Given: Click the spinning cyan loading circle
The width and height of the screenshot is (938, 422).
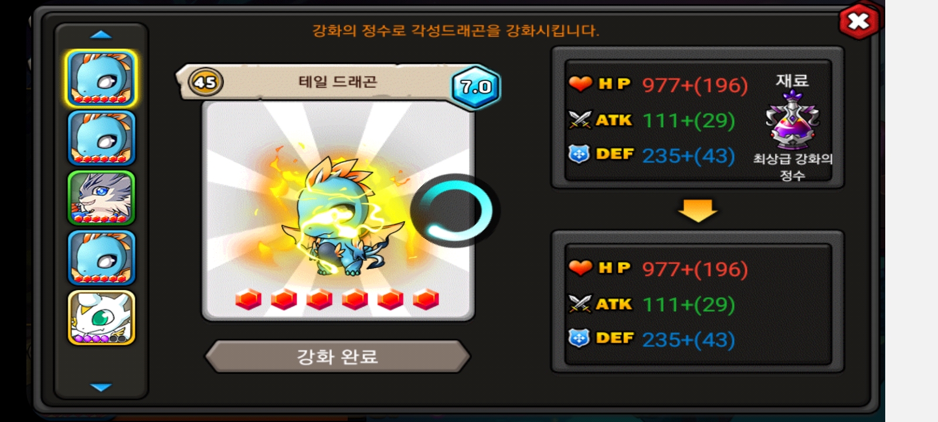Looking at the screenshot, I should pyautogui.click(x=455, y=211).
